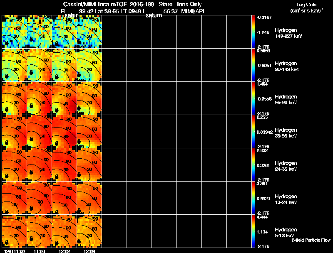Click the '-1.246' colorbar midpoint value

coord(263,32)
